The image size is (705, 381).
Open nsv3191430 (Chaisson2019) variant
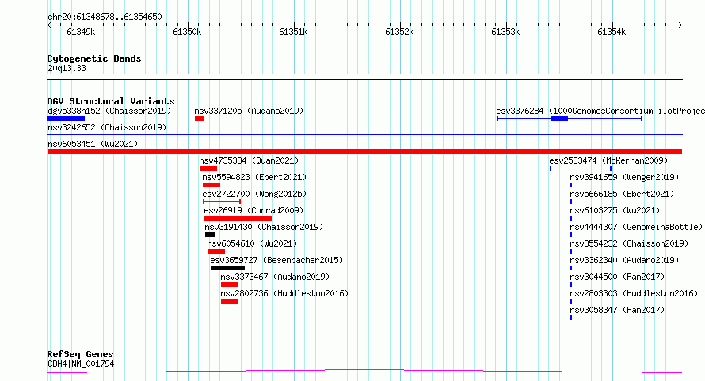[x=264, y=227]
